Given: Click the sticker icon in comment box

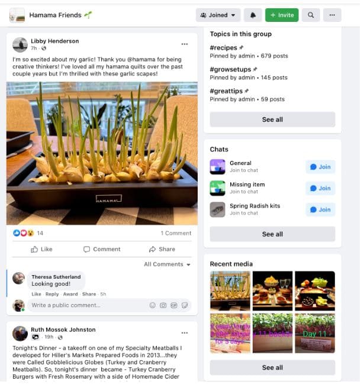Looking at the screenshot, I should 185,305.
